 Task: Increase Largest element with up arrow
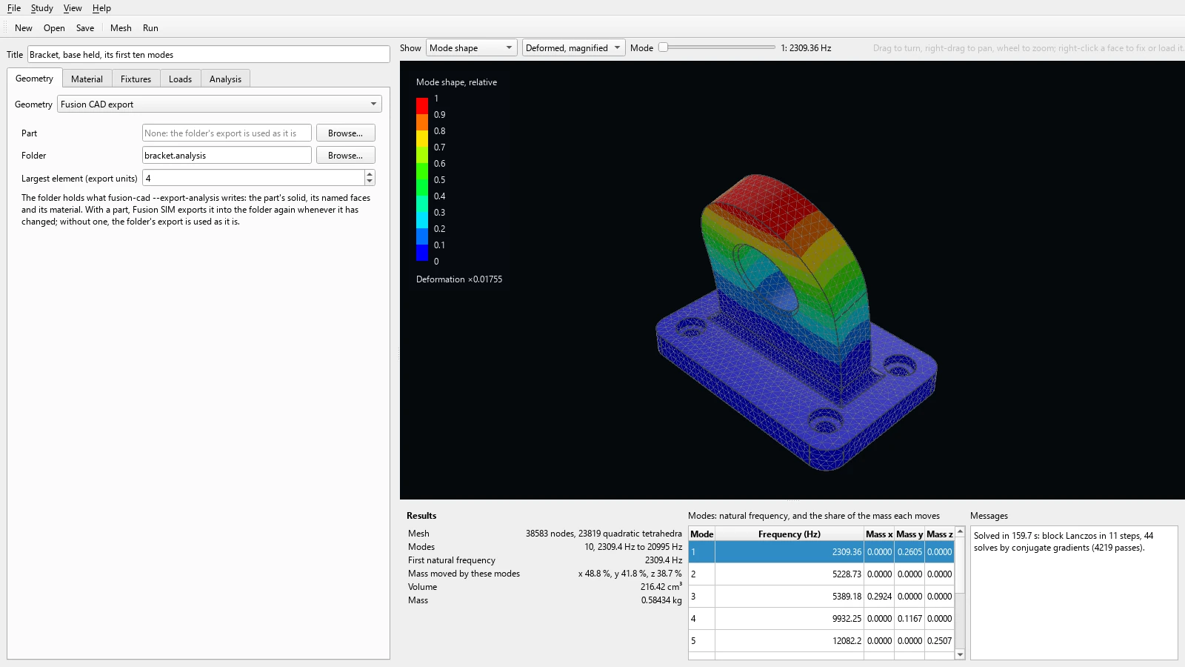click(x=370, y=174)
